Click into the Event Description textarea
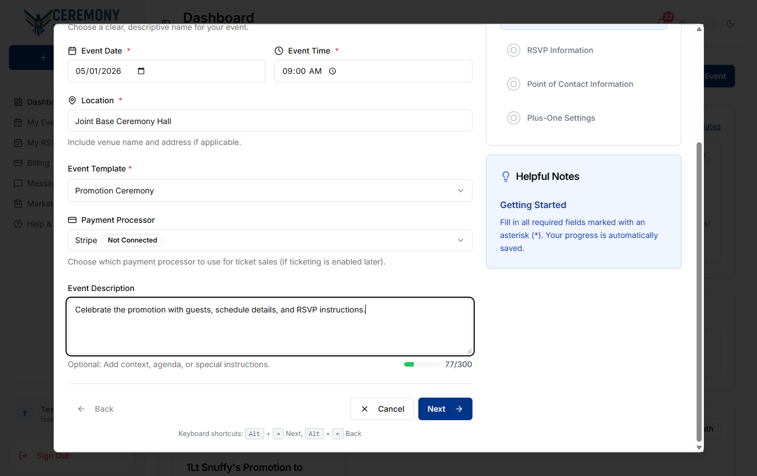The width and height of the screenshot is (757, 476). [270, 327]
